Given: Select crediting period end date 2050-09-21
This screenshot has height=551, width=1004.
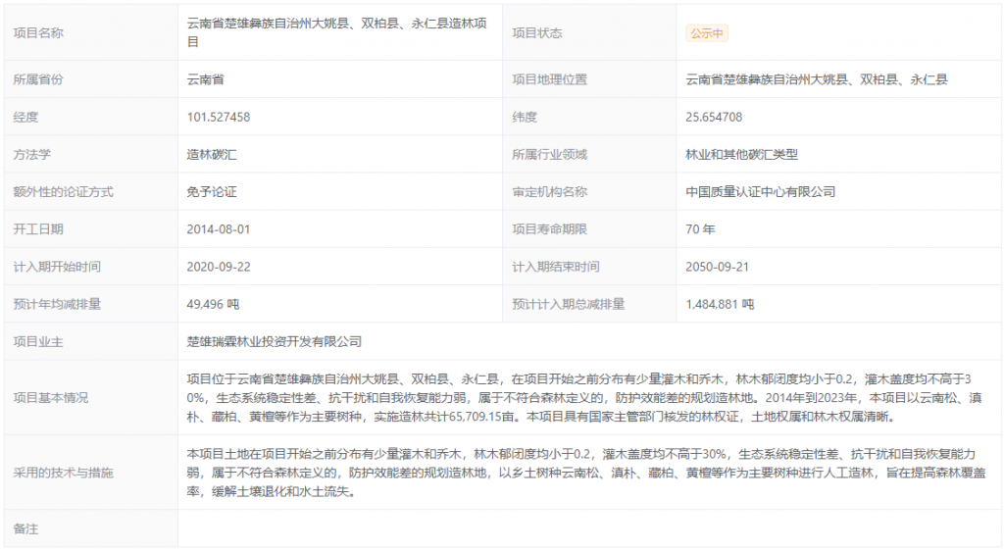Looking at the screenshot, I should point(718,267).
